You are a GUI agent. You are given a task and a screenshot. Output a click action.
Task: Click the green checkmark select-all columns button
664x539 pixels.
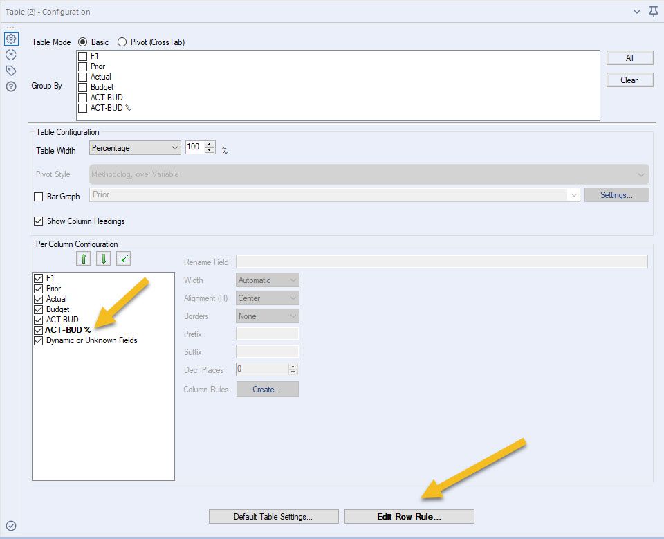click(124, 259)
